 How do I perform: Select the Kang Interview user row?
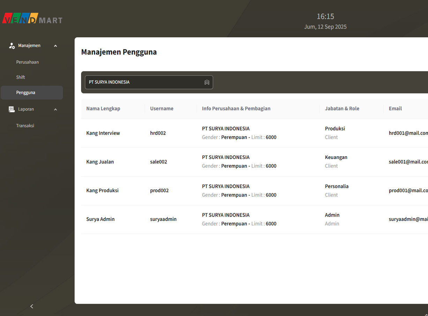[x=103, y=133]
